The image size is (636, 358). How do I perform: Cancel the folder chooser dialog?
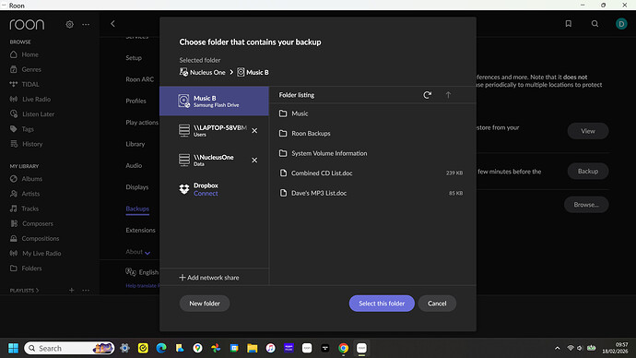(437, 304)
